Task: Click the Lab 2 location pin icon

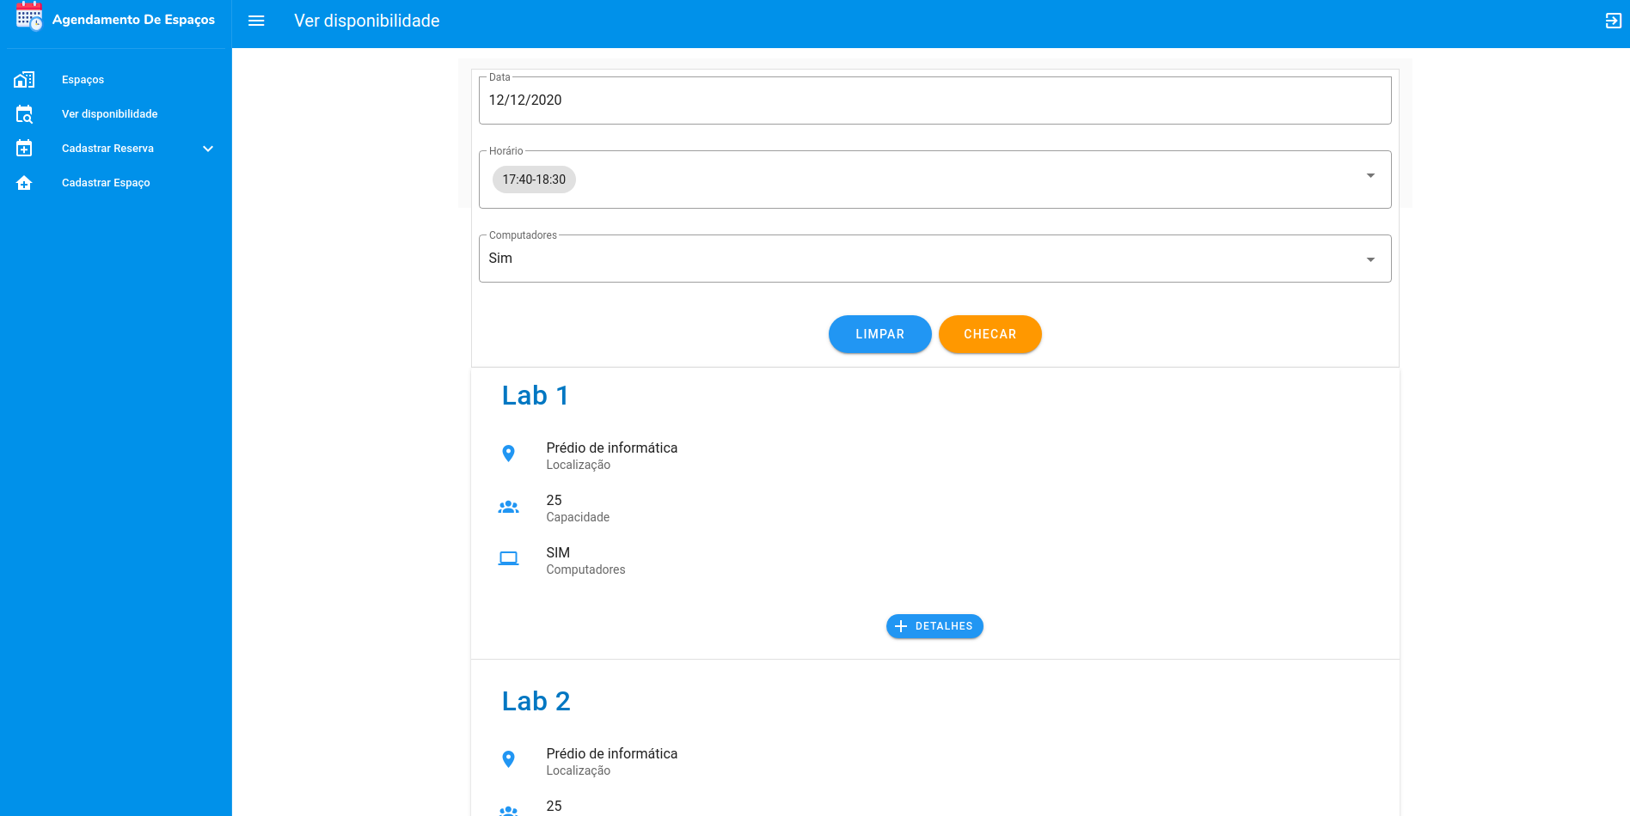Action: (x=508, y=759)
